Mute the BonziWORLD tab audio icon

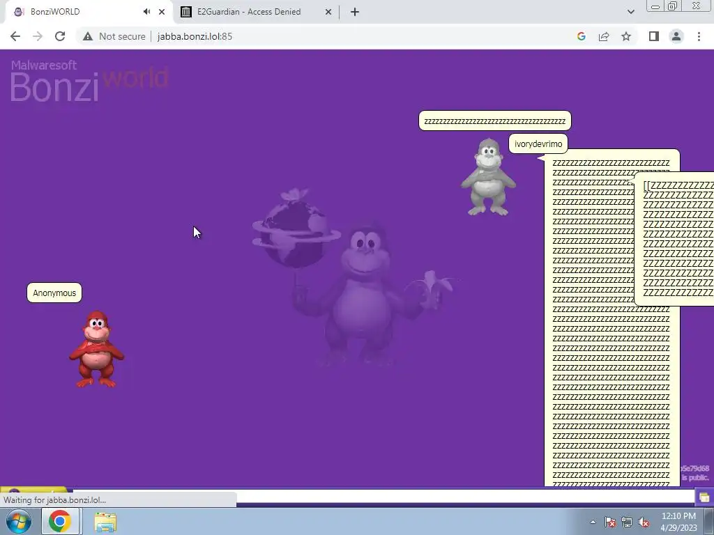click(x=146, y=12)
